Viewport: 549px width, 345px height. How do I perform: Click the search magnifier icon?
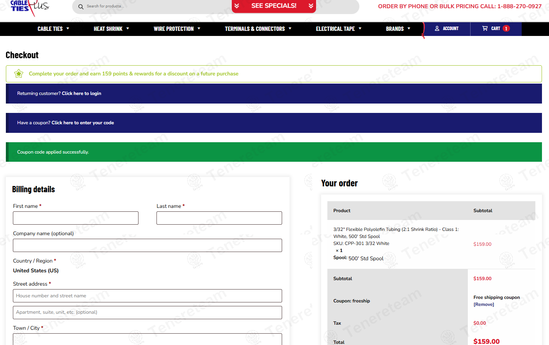coord(81,7)
